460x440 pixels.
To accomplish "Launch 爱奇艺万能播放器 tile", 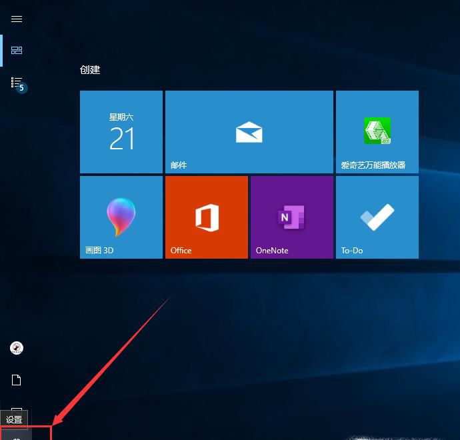I will (377, 132).
